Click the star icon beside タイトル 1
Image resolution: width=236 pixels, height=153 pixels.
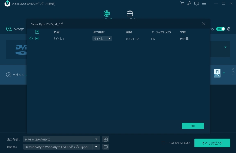tap(31, 38)
